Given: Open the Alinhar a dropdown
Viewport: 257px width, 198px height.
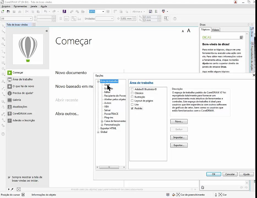Looking at the screenshot, I should click(144, 12).
